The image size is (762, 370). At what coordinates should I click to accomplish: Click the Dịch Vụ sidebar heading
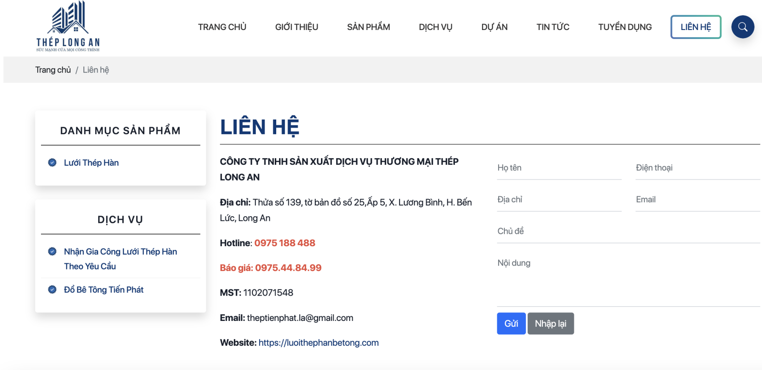click(120, 220)
